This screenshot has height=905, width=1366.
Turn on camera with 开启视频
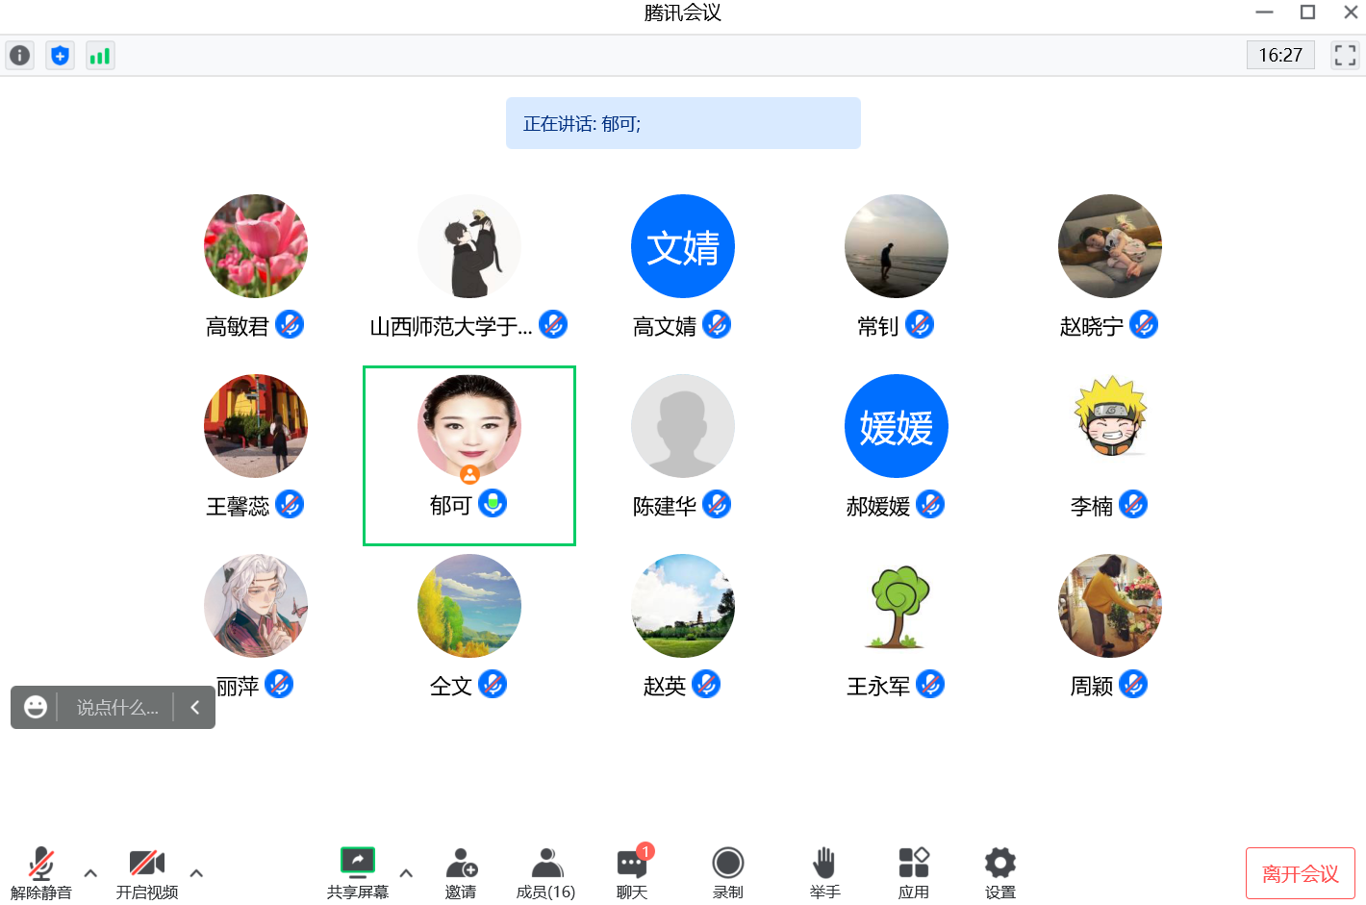147,872
